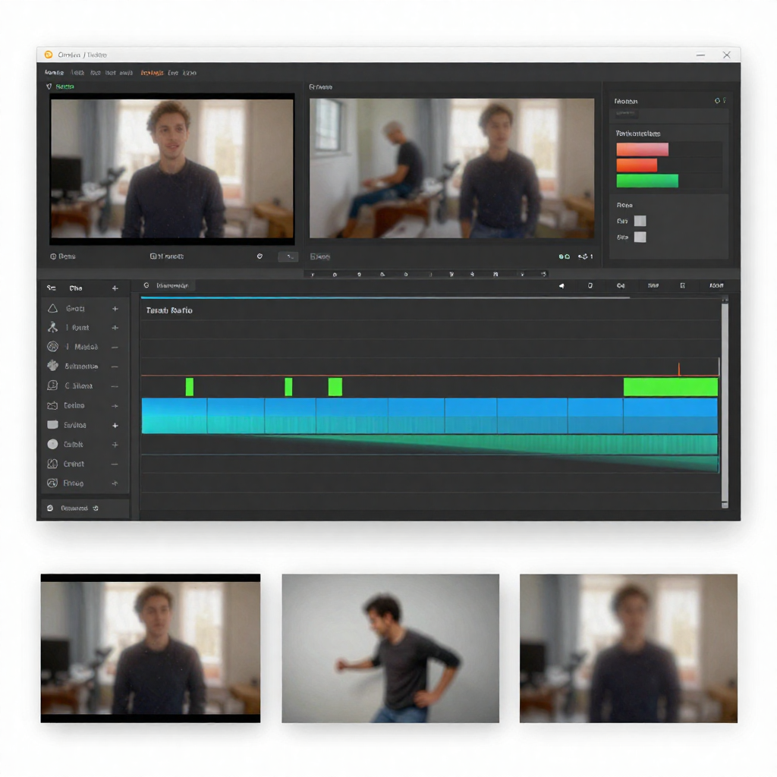
Task: Open the first menu in the menu bar
Action: click(54, 73)
